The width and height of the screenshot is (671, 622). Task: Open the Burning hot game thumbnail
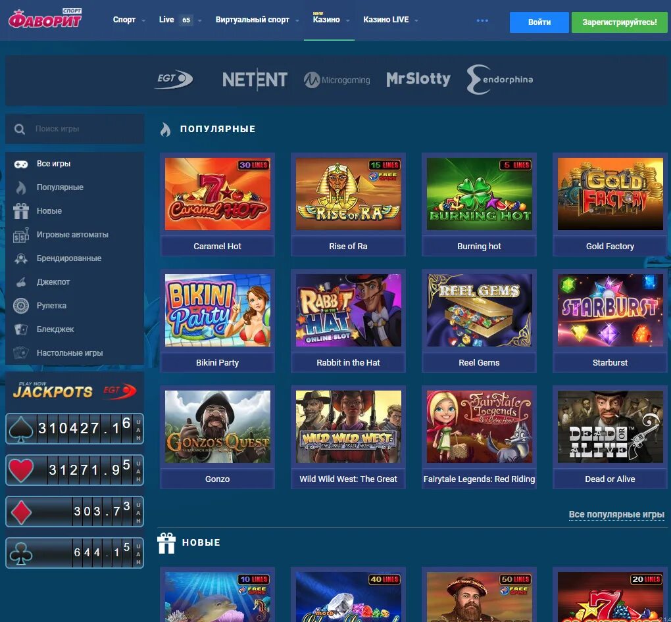480,194
